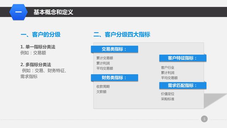Select 累计利润 under 交易类指标
Viewport: 227px width, 128px height.
click(103, 63)
